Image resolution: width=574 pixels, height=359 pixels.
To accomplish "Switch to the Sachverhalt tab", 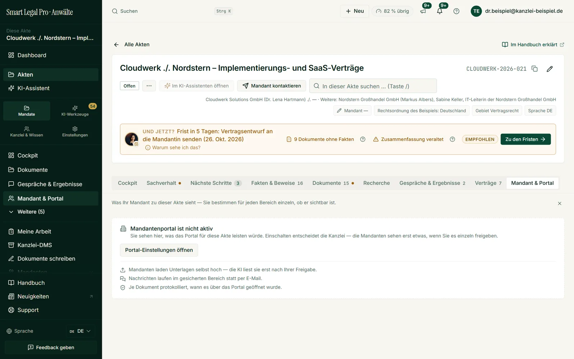I will (x=164, y=183).
